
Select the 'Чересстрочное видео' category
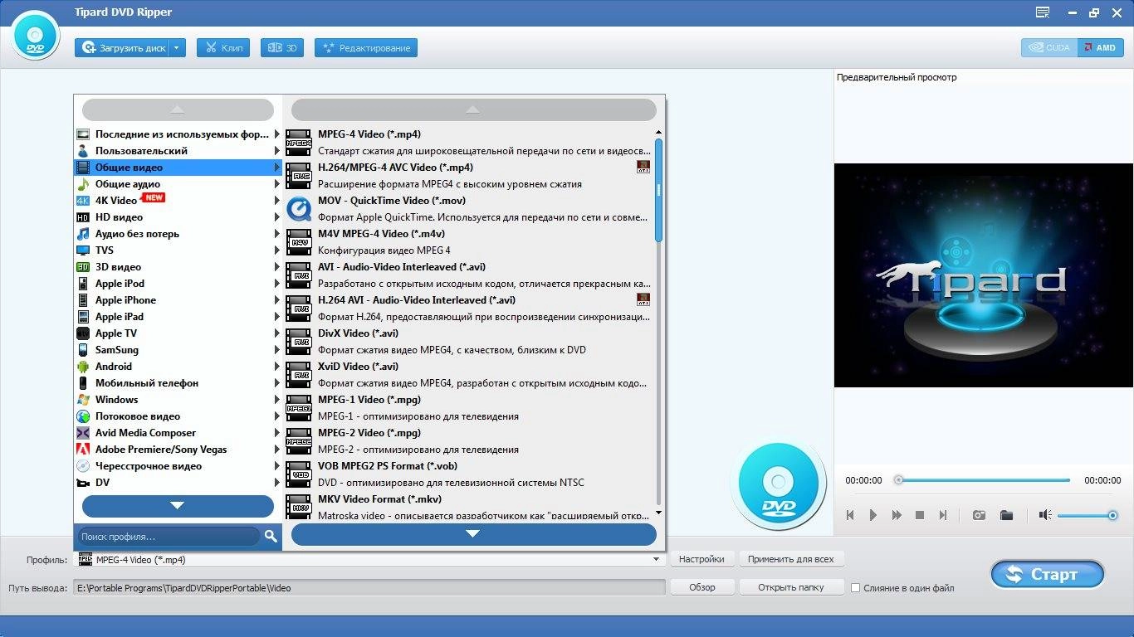178,466
